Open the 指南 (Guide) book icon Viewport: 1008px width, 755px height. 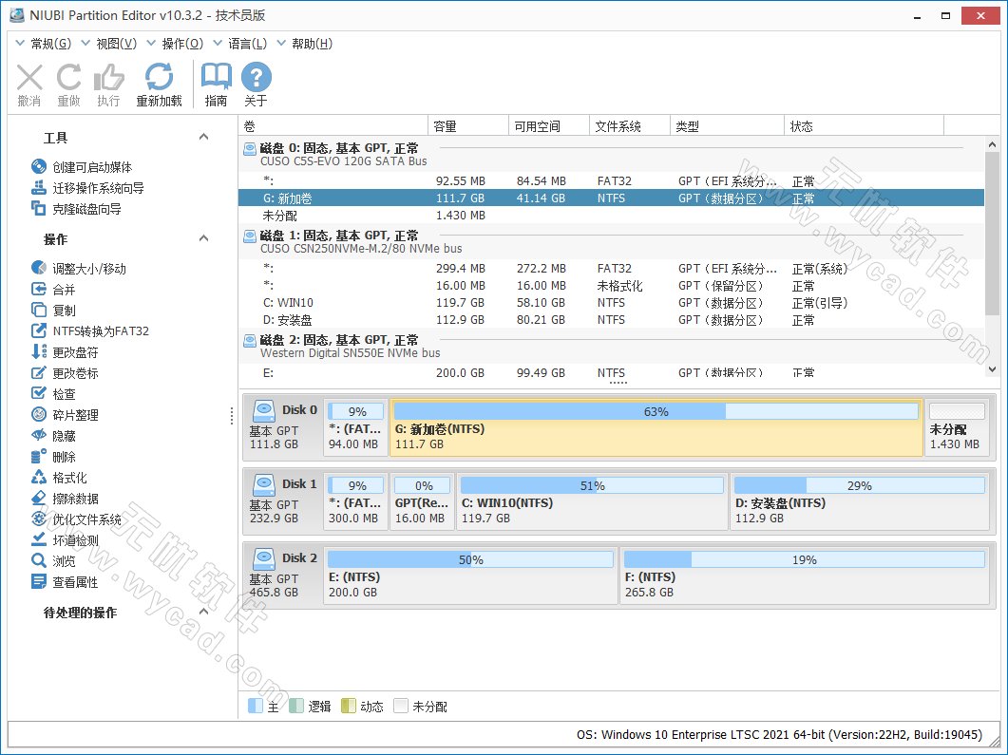(x=216, y=85)
